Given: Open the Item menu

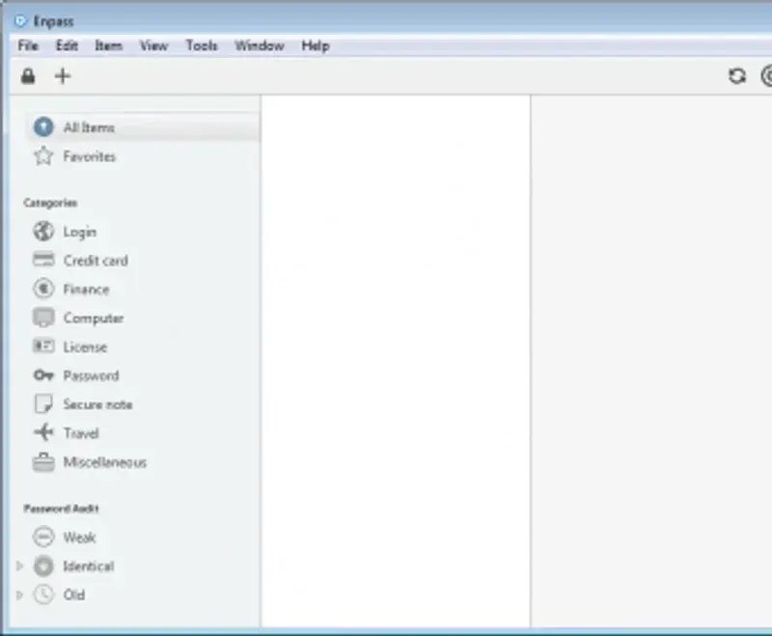Looking at the screenshot, I should point(108,45).
